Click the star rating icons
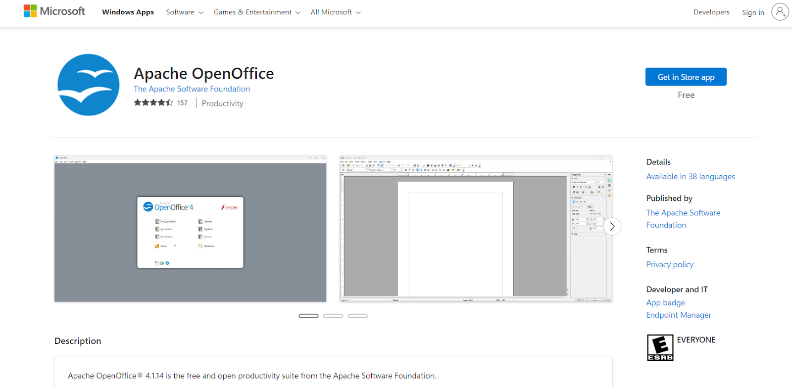Viewport: 792px width, 388px height. click(153, 102)
